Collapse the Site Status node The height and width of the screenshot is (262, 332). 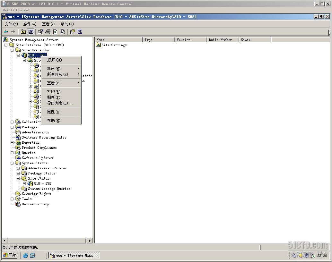point(18,179)
